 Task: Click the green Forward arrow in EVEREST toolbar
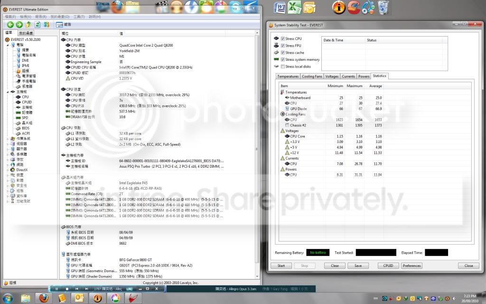[x=19, y=25]
